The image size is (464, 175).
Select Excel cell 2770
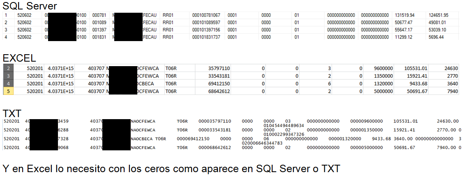(444, 76)
